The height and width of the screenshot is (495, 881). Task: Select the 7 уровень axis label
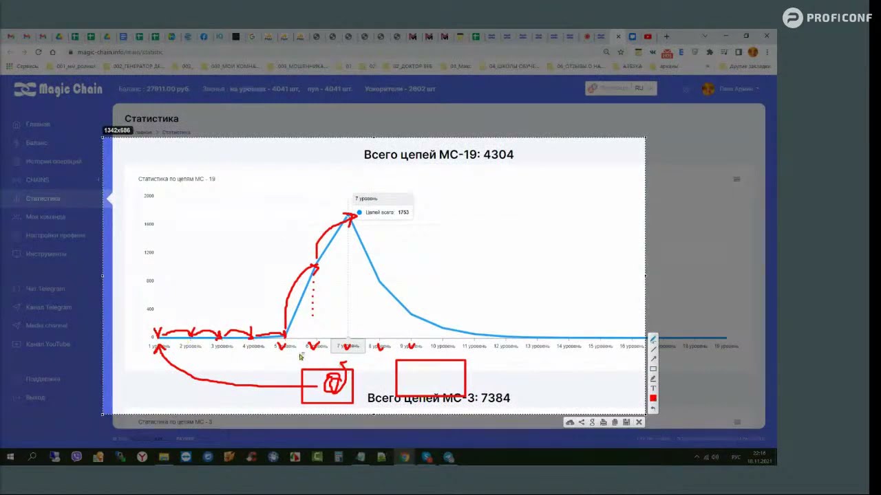point(348,346)
